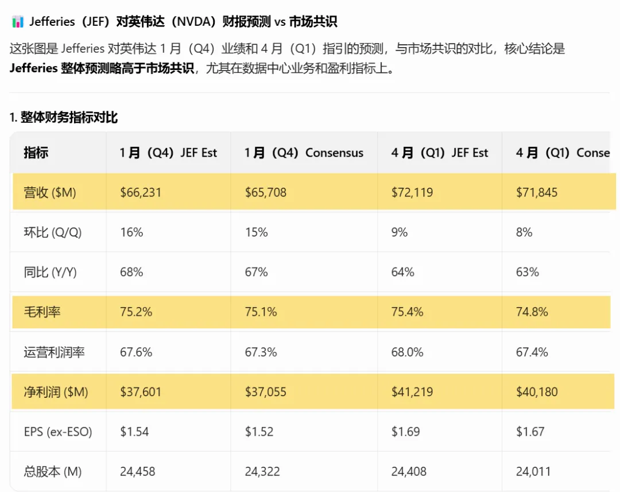The image size is (620, 492).
Task: Select the '环比 (Q/Q)' row label
Action: click(53, 232)
